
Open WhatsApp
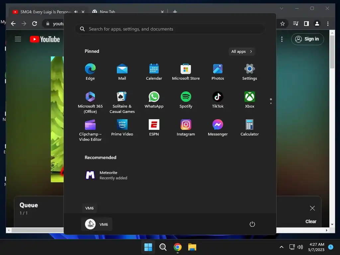pyautogui.click(x=154, y=100)
